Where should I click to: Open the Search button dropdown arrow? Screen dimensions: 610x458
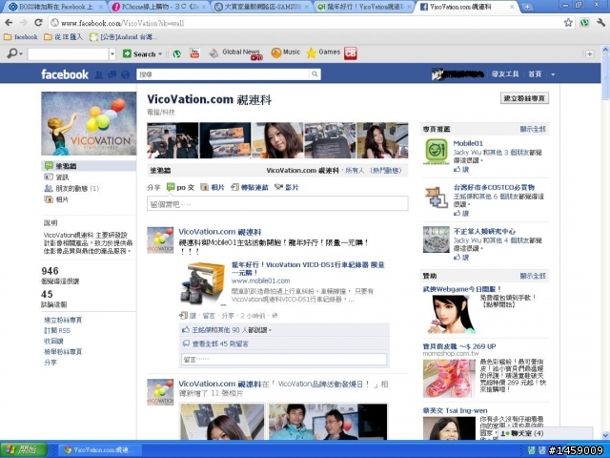click(160, 53)
